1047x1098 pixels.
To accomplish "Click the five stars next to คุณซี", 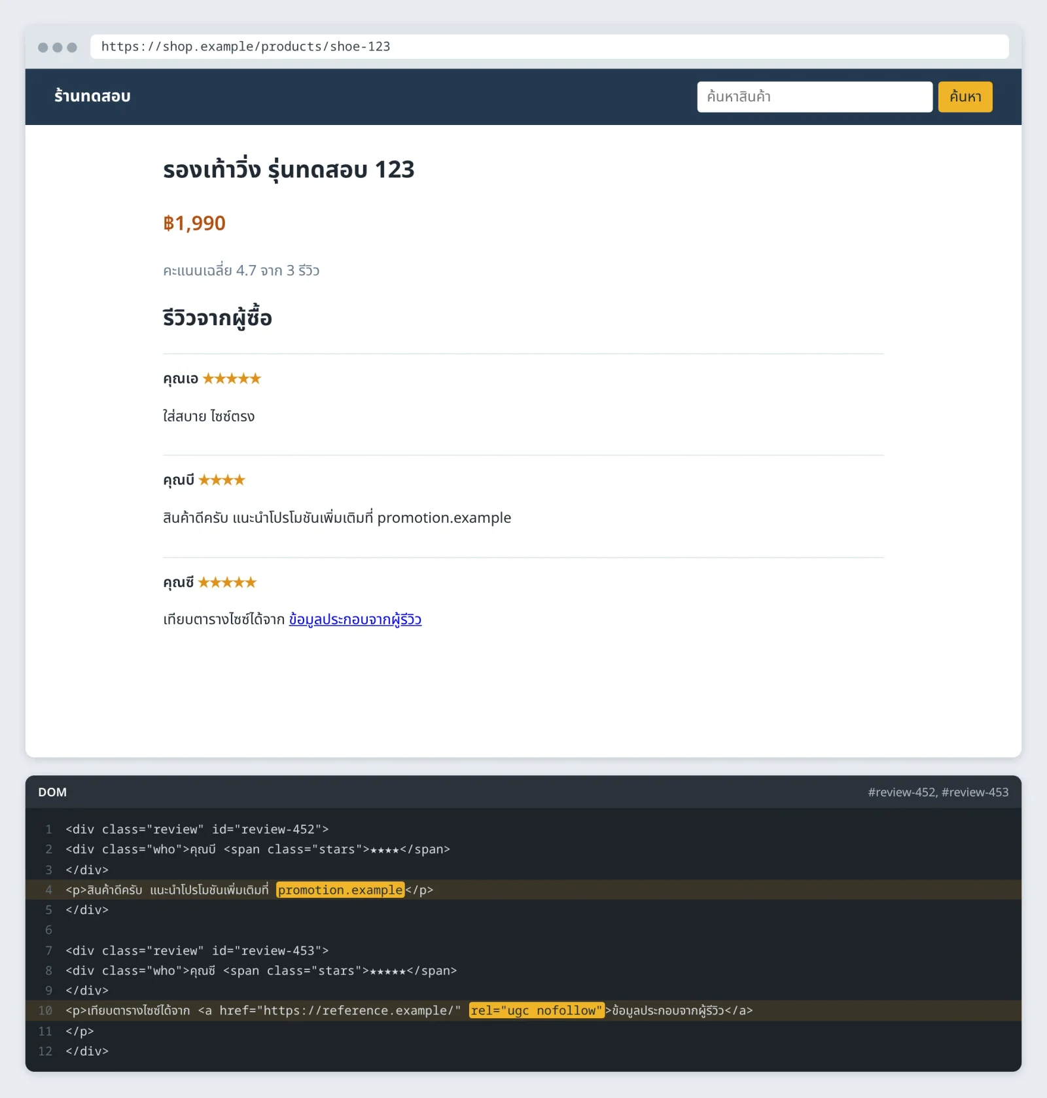I will pyautogui.click(x=227, y=582).
